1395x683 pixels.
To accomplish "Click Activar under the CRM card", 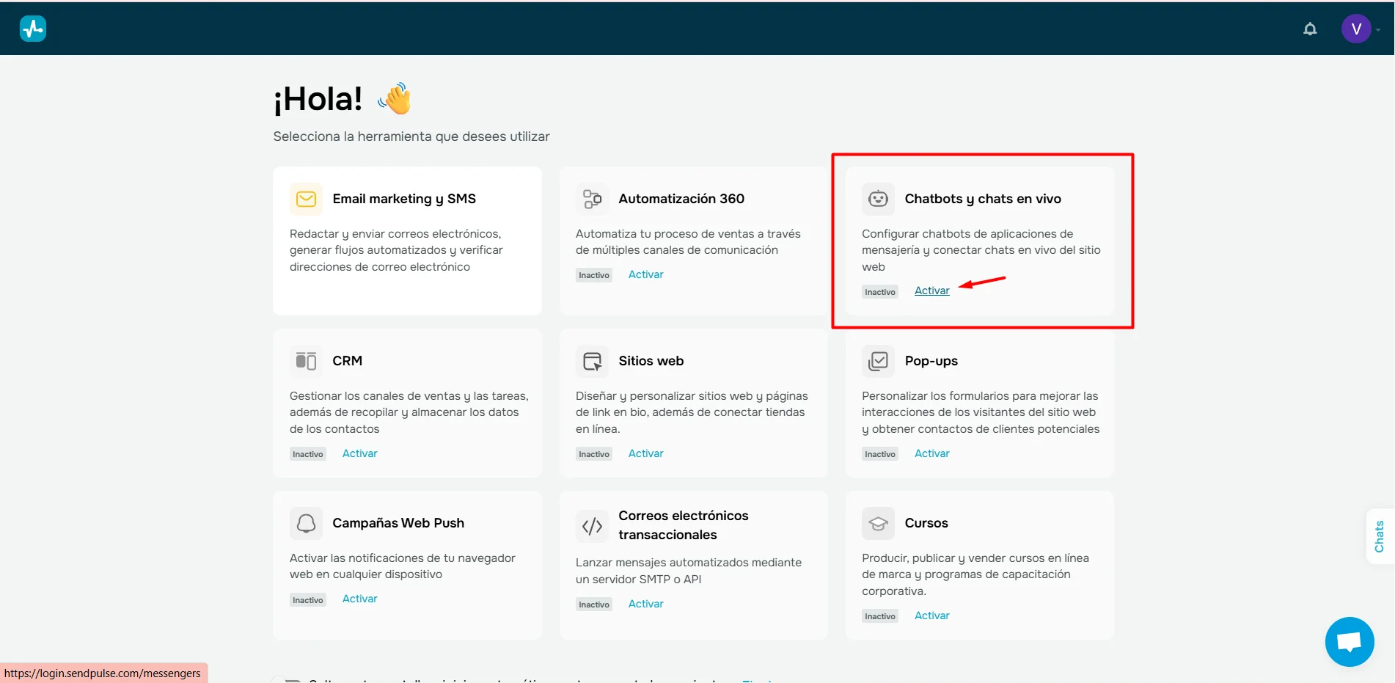I will [x=359, y=453].
